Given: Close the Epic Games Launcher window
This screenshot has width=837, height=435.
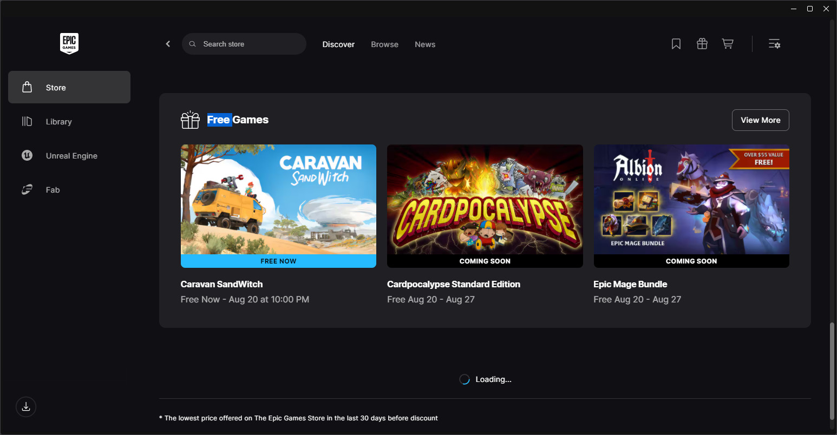Looking at the screenshot, I should click(x=826, y=8).
